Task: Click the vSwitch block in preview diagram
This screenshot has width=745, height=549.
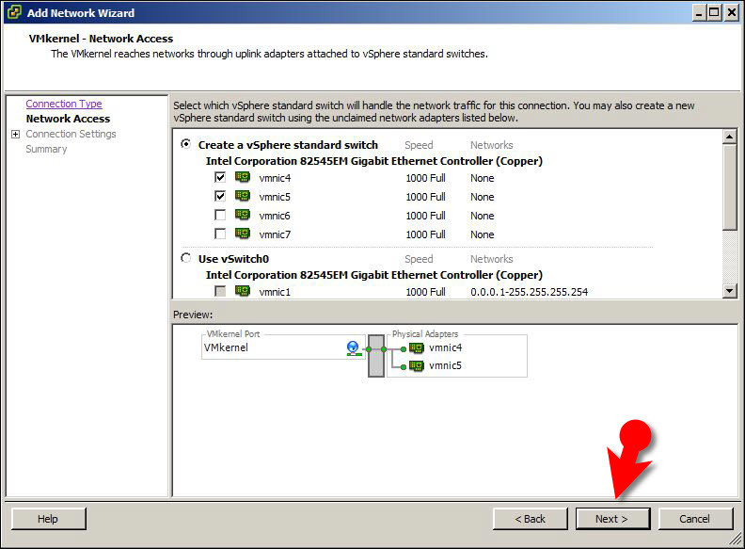Action: coord(376,356)
